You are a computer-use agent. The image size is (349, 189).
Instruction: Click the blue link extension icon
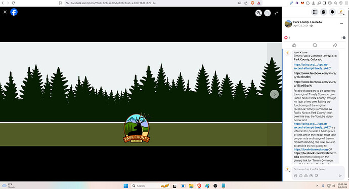[x=291, y=3]
